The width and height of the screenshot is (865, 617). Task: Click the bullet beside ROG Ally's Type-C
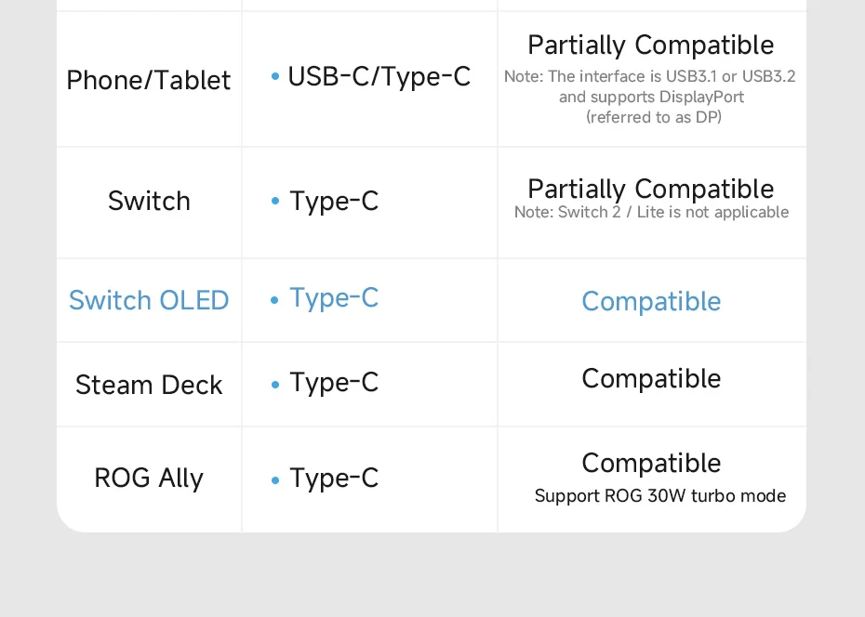click(x=275, y=480)
